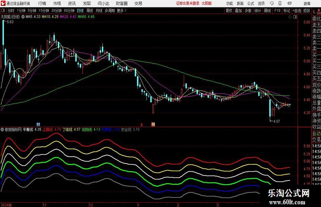
Task: Add stock with the +自选 button
Action: click(297, 11)
